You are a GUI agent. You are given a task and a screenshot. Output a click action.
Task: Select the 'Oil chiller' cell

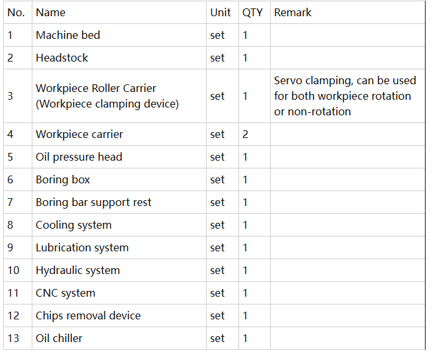click(x=119, y=338)
